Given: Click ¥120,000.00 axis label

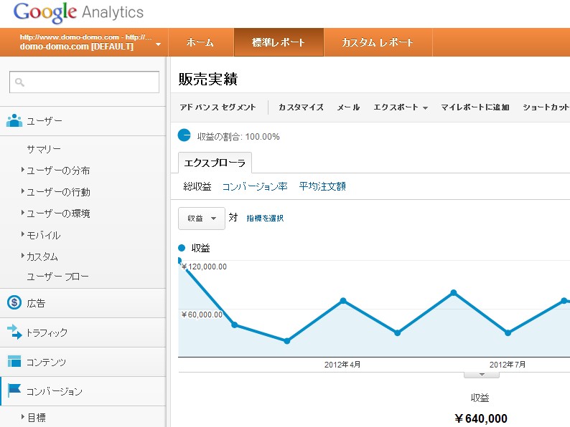Looking at the screenshot, I should click(204, 267).
